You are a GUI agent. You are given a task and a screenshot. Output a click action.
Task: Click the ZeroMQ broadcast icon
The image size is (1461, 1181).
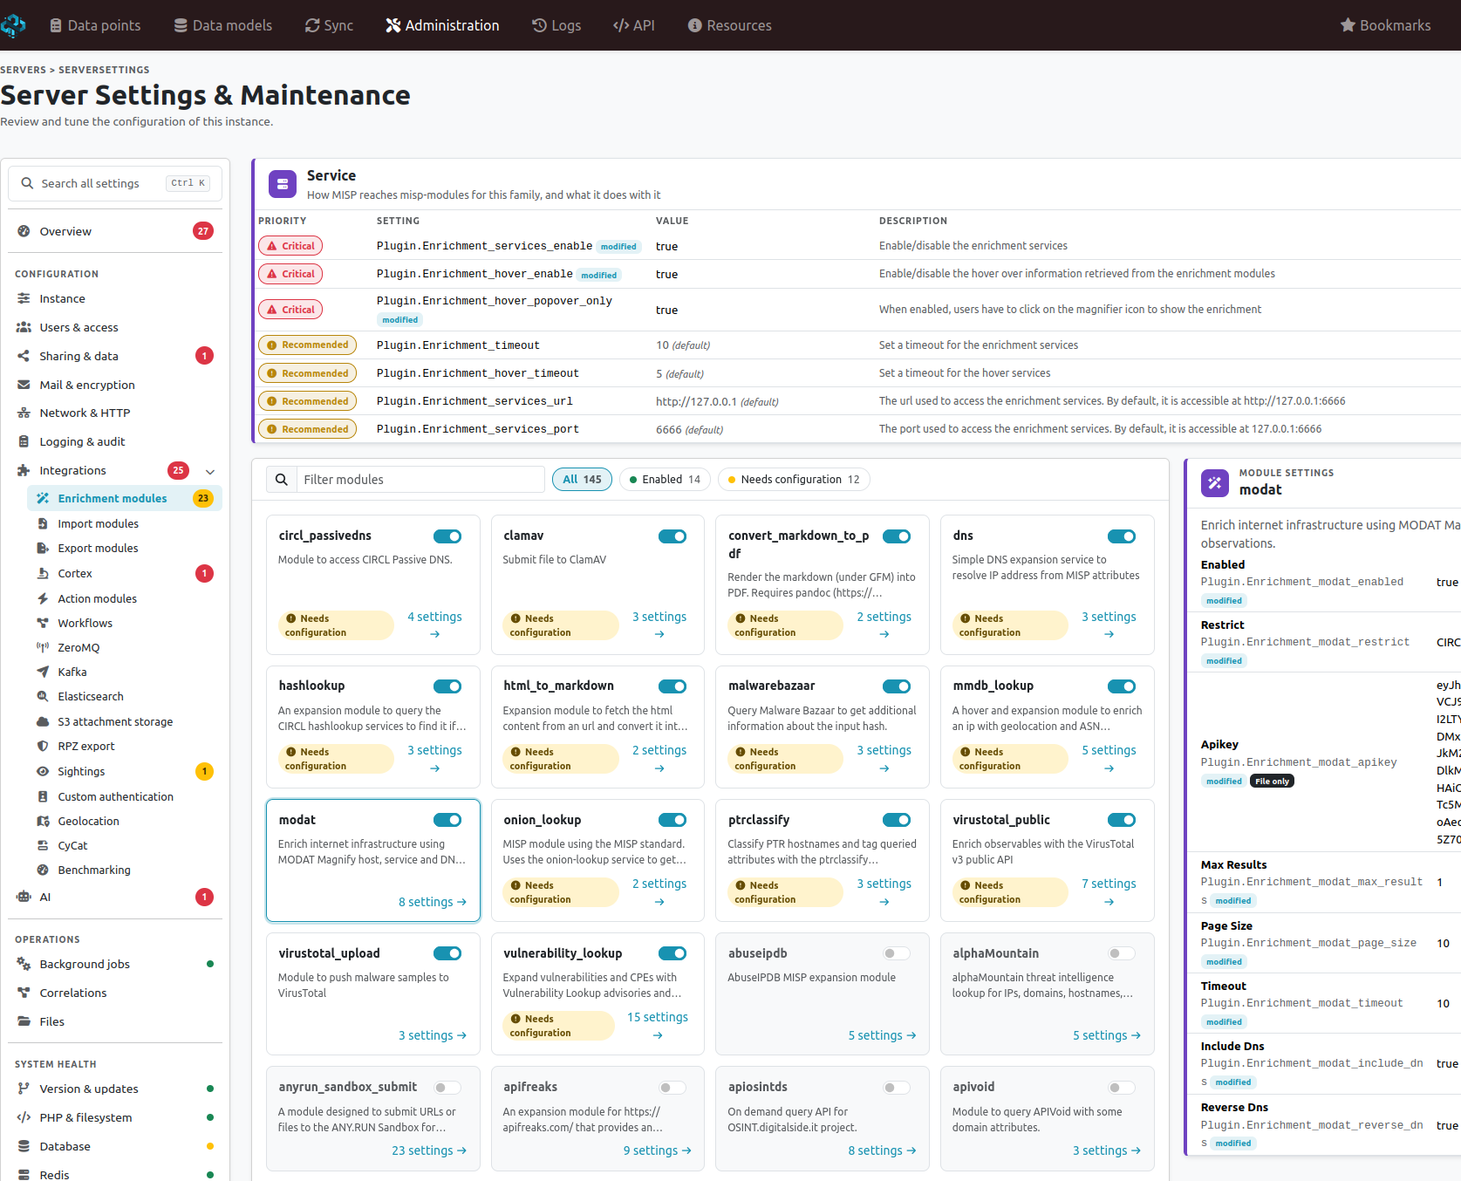point(42,647)
